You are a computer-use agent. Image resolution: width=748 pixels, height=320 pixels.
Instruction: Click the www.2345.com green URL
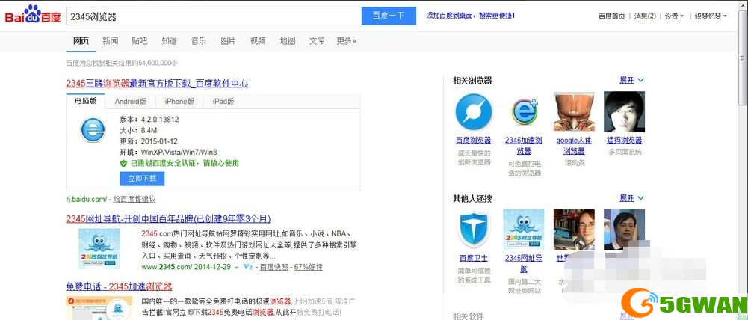[x=167, y=266]
